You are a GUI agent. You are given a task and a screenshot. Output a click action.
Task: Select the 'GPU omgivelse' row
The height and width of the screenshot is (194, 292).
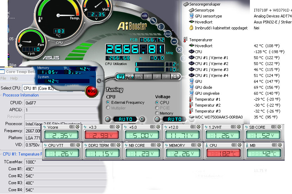click(207, 93)
